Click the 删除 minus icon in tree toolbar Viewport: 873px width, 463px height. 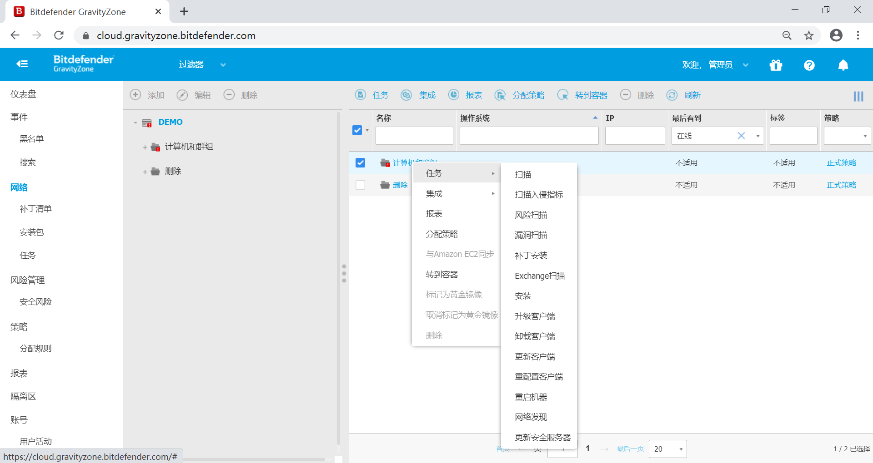coord(229,95)
